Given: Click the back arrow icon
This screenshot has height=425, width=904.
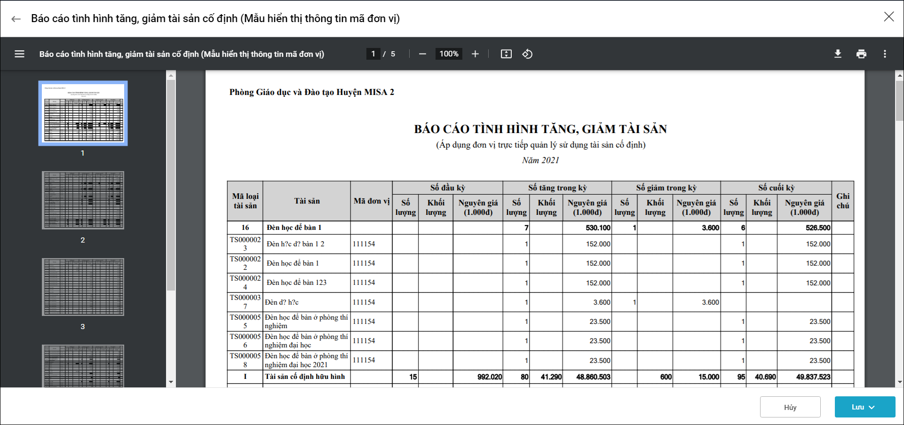Looking at the screenshot, I should coord(16,19).
